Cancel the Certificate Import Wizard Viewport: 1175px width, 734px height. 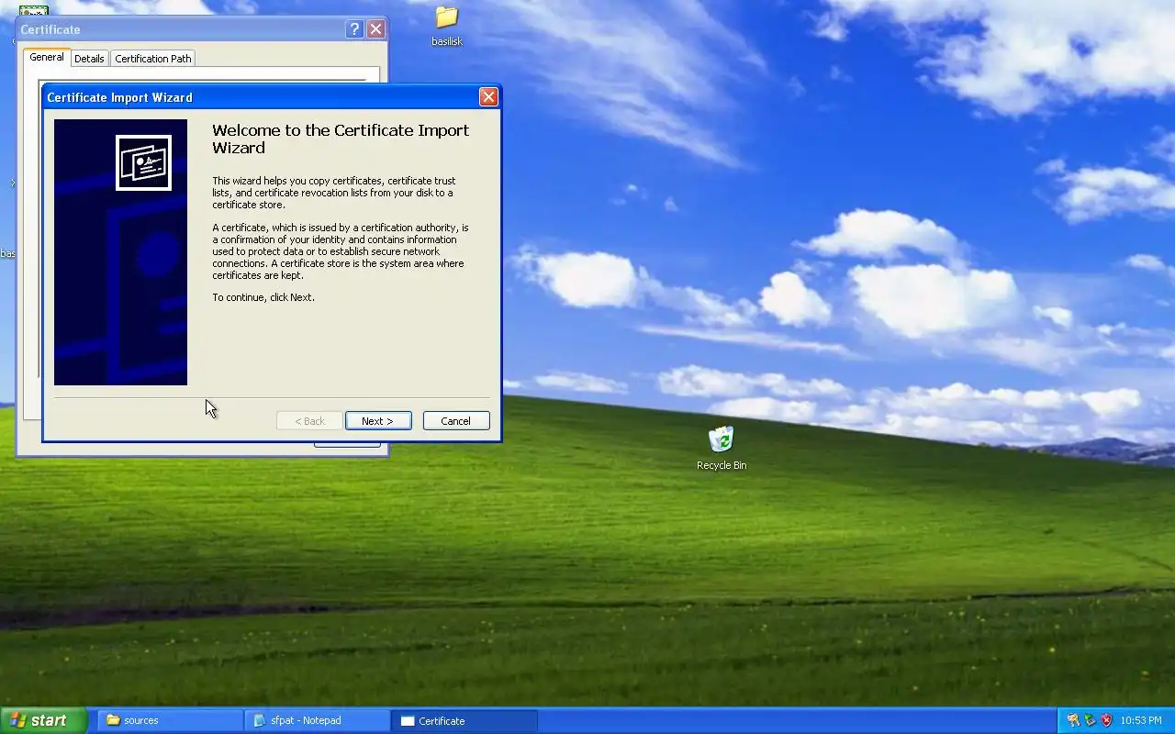pyautogui.click(x=456, y=421)
